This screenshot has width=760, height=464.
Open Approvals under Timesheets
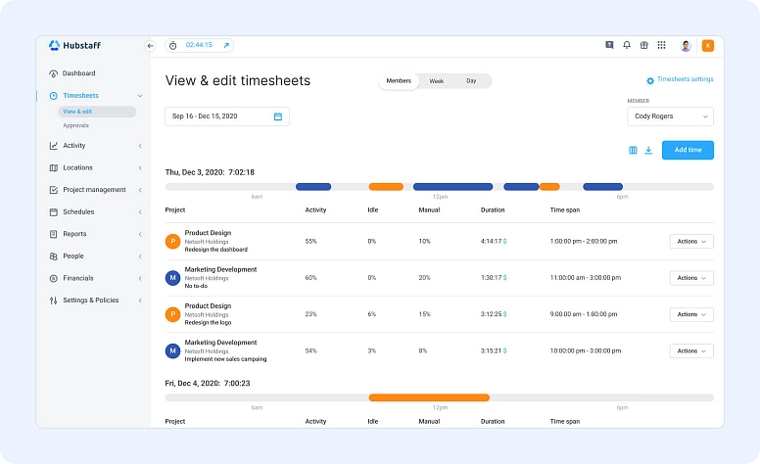coord(75,125)
